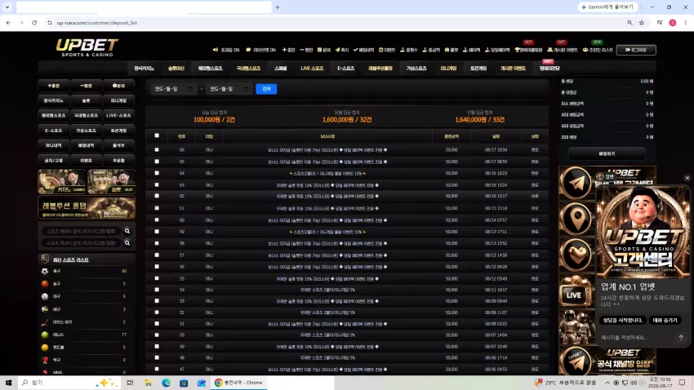
Task: Click the domestic sports search magnifier icon
Action: (x=127, y=243)
